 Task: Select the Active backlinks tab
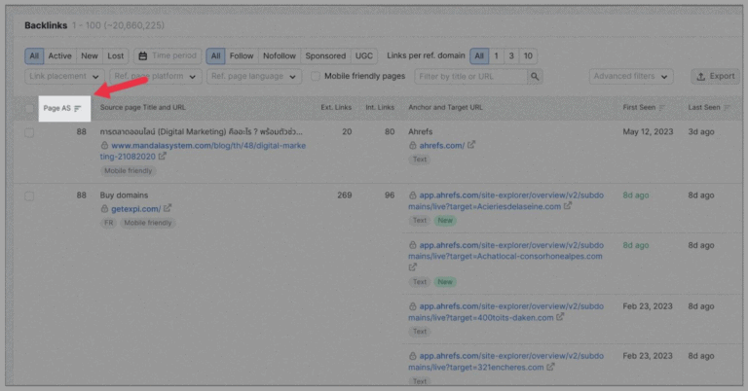(x=59, y=55)
